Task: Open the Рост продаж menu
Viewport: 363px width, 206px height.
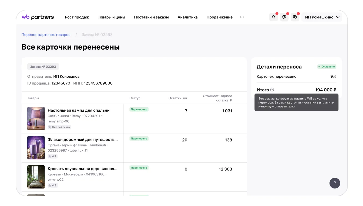Action: [77, 17]
